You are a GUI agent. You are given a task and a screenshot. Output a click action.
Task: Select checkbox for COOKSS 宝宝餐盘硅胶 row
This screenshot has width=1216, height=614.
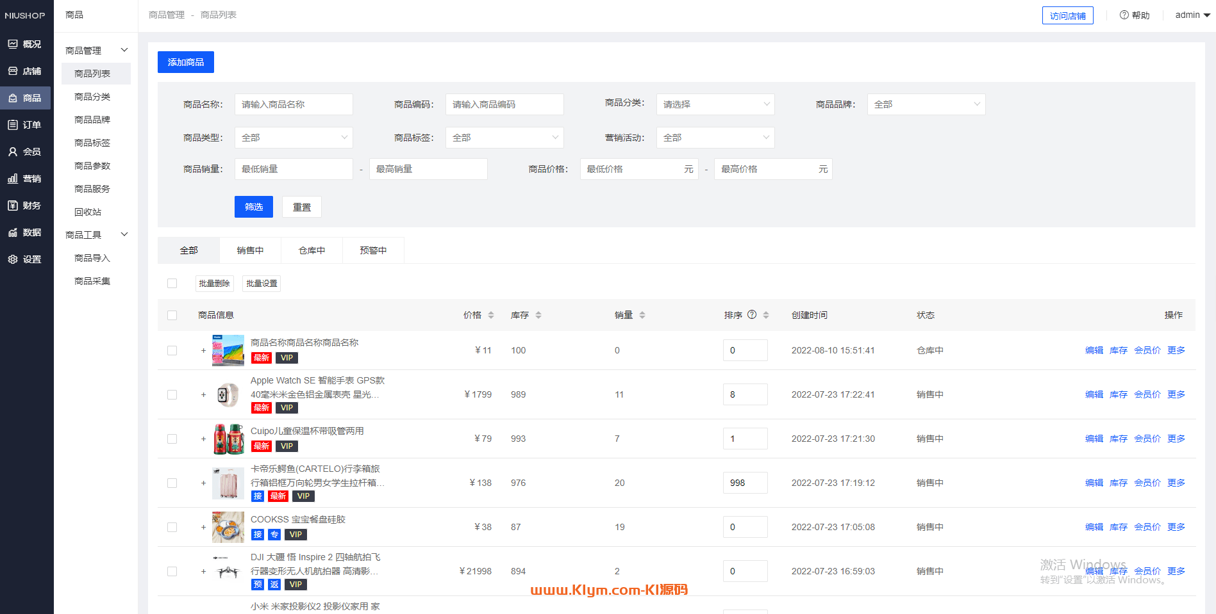(172, 527)
